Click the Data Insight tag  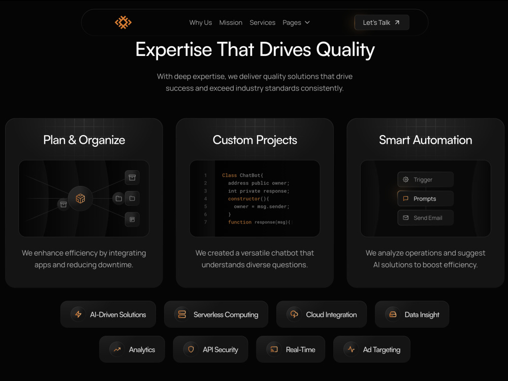[x=412, y=314]
